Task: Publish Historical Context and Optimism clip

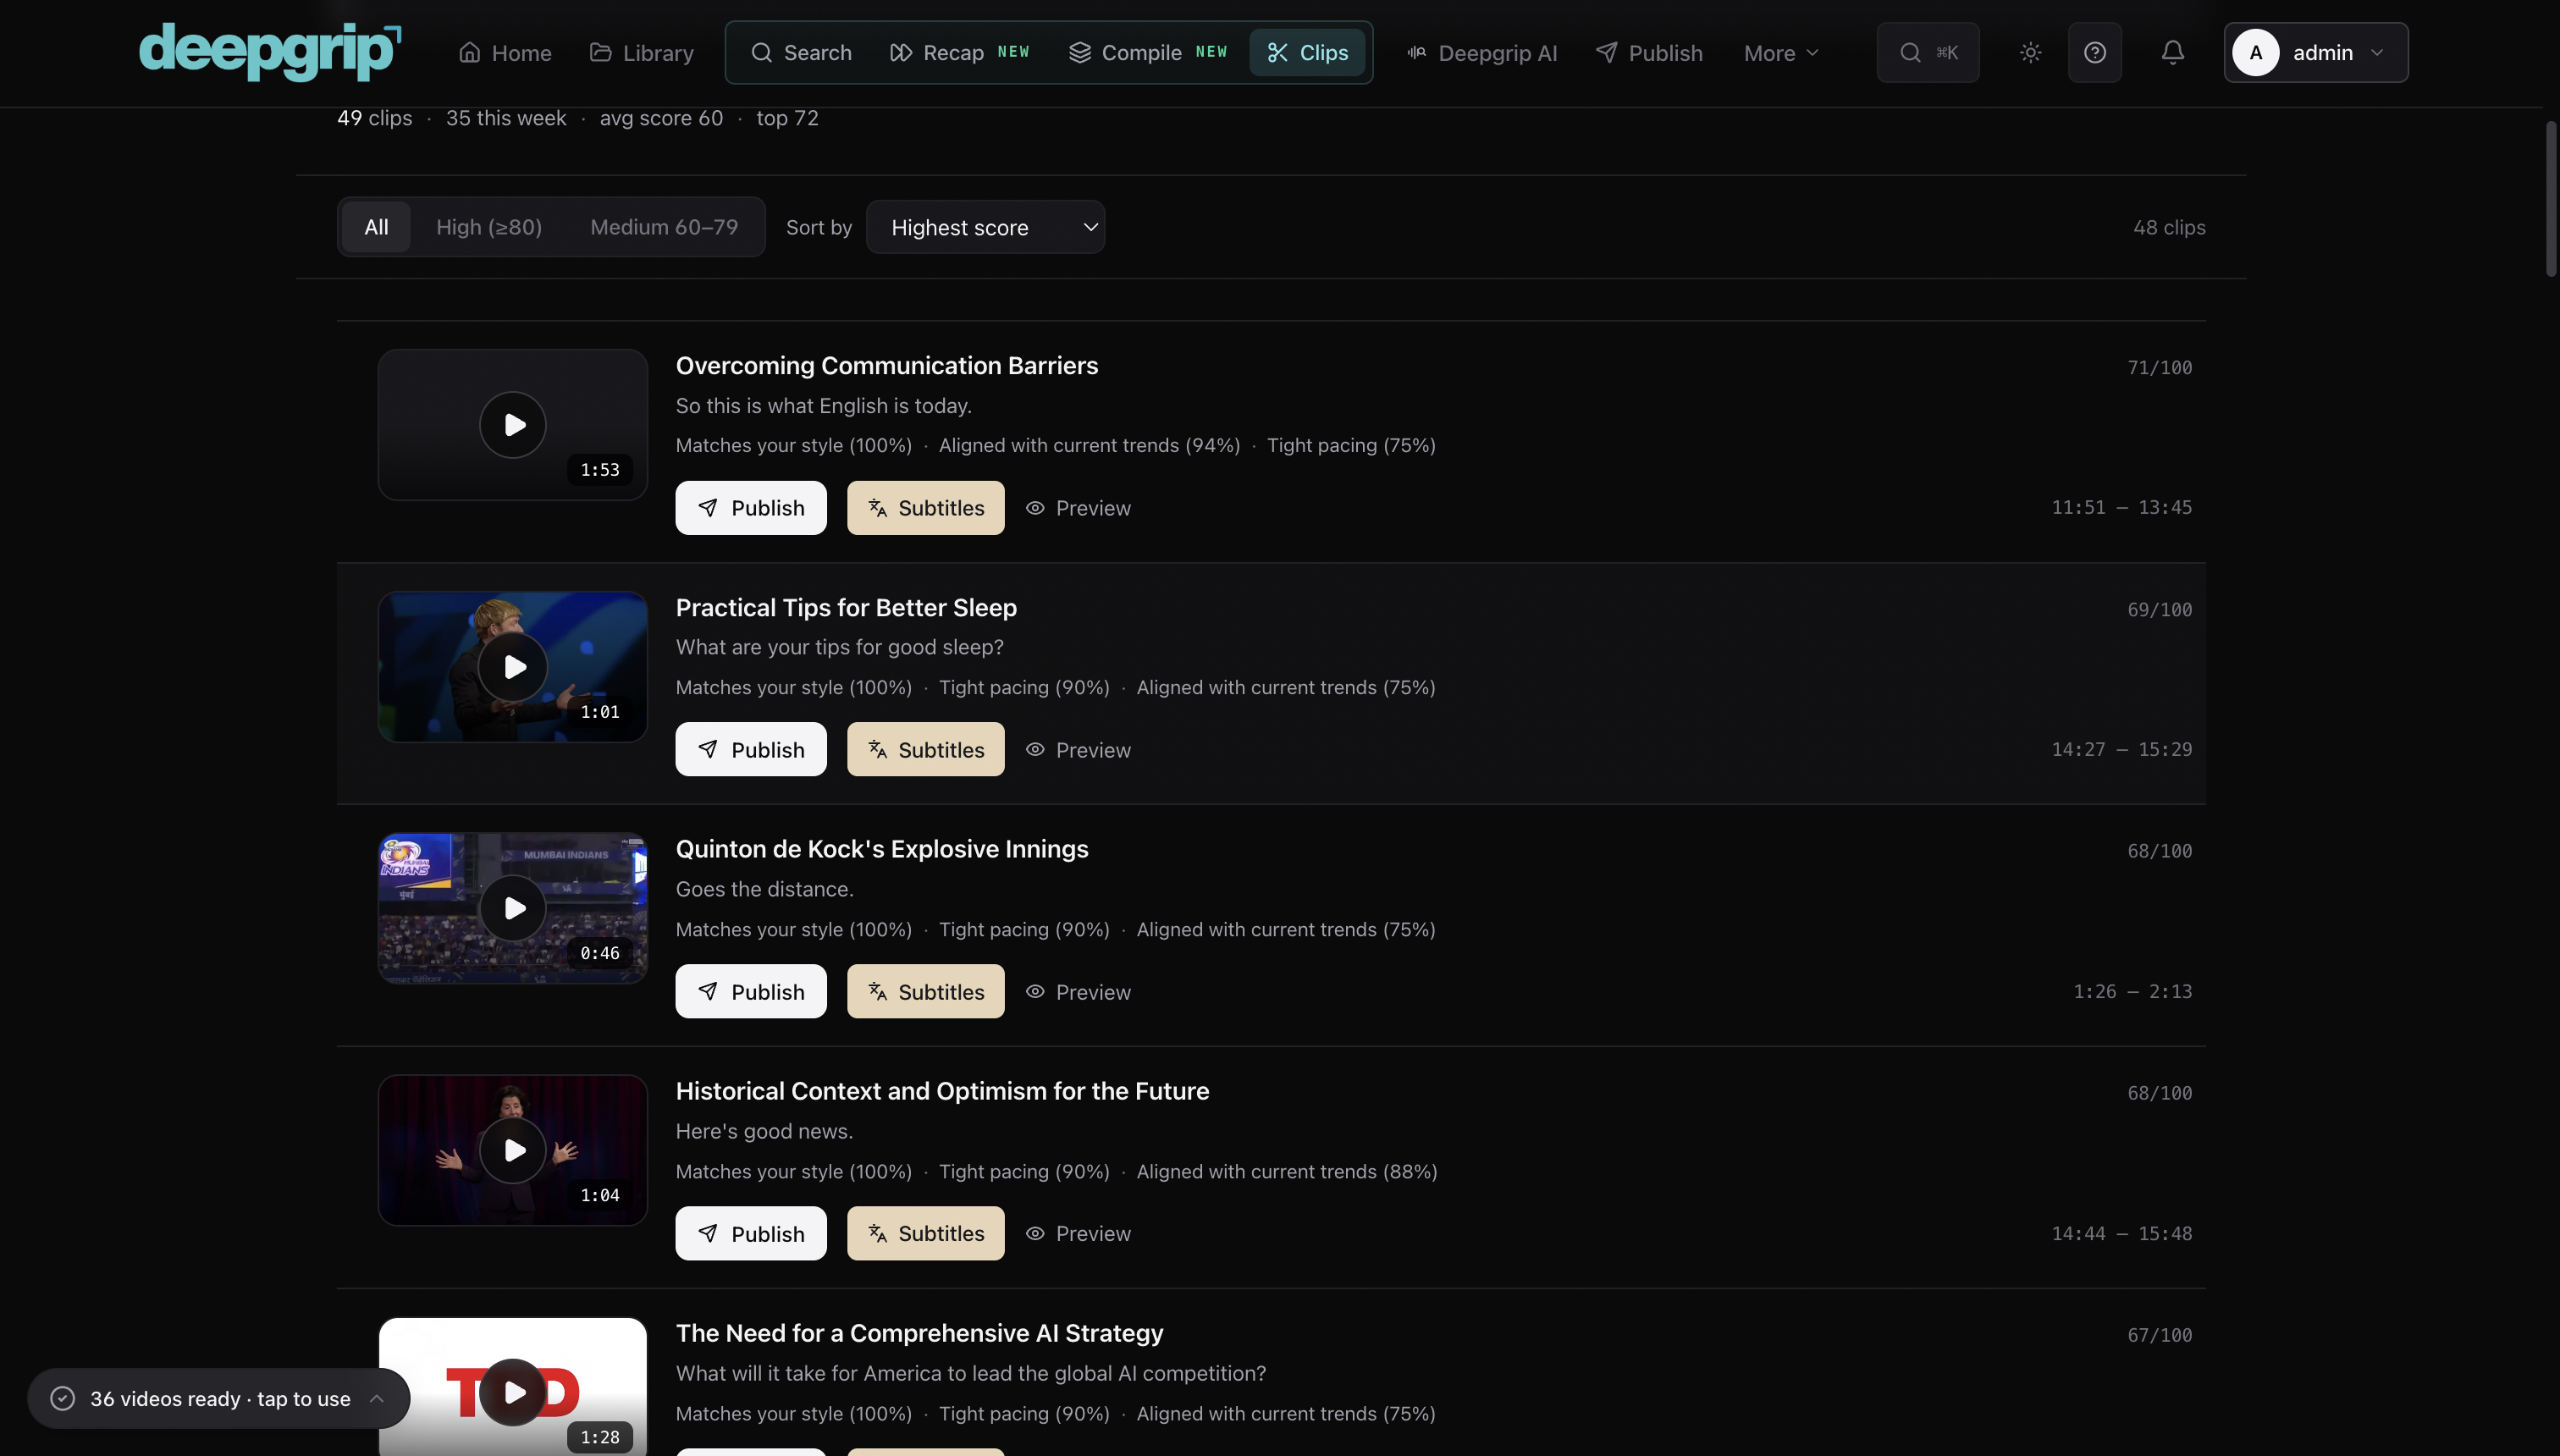Action: point(751,1234)
